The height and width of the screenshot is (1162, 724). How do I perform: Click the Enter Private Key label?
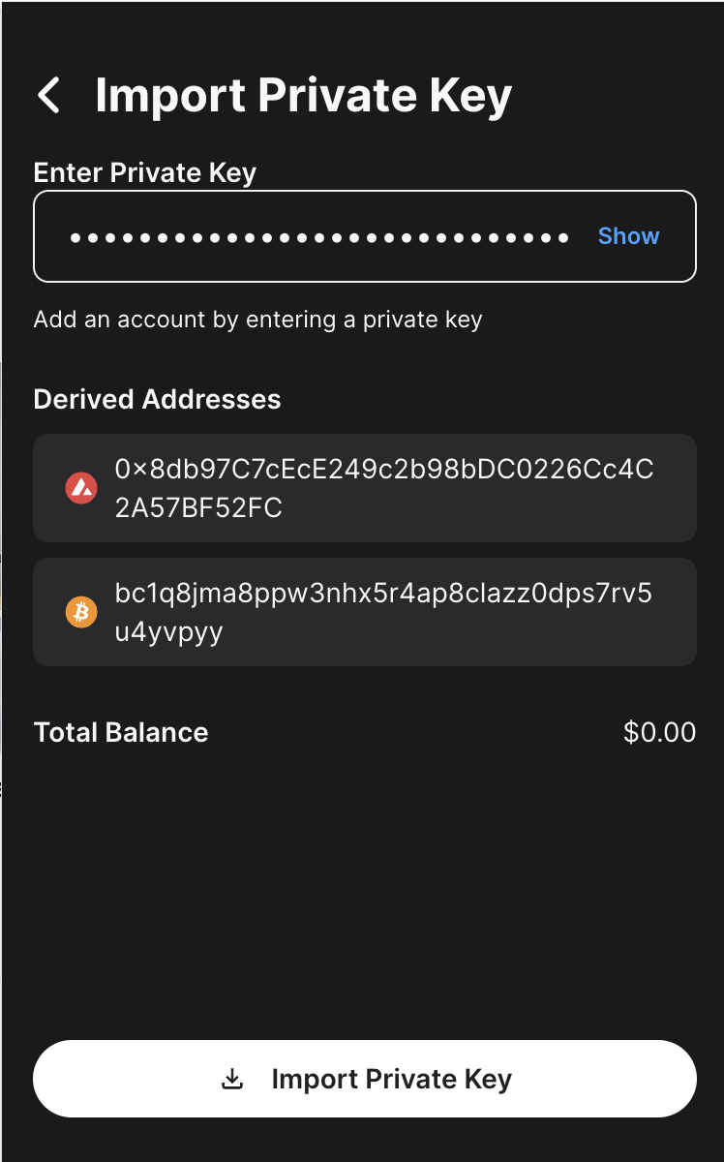coord(145,172)
